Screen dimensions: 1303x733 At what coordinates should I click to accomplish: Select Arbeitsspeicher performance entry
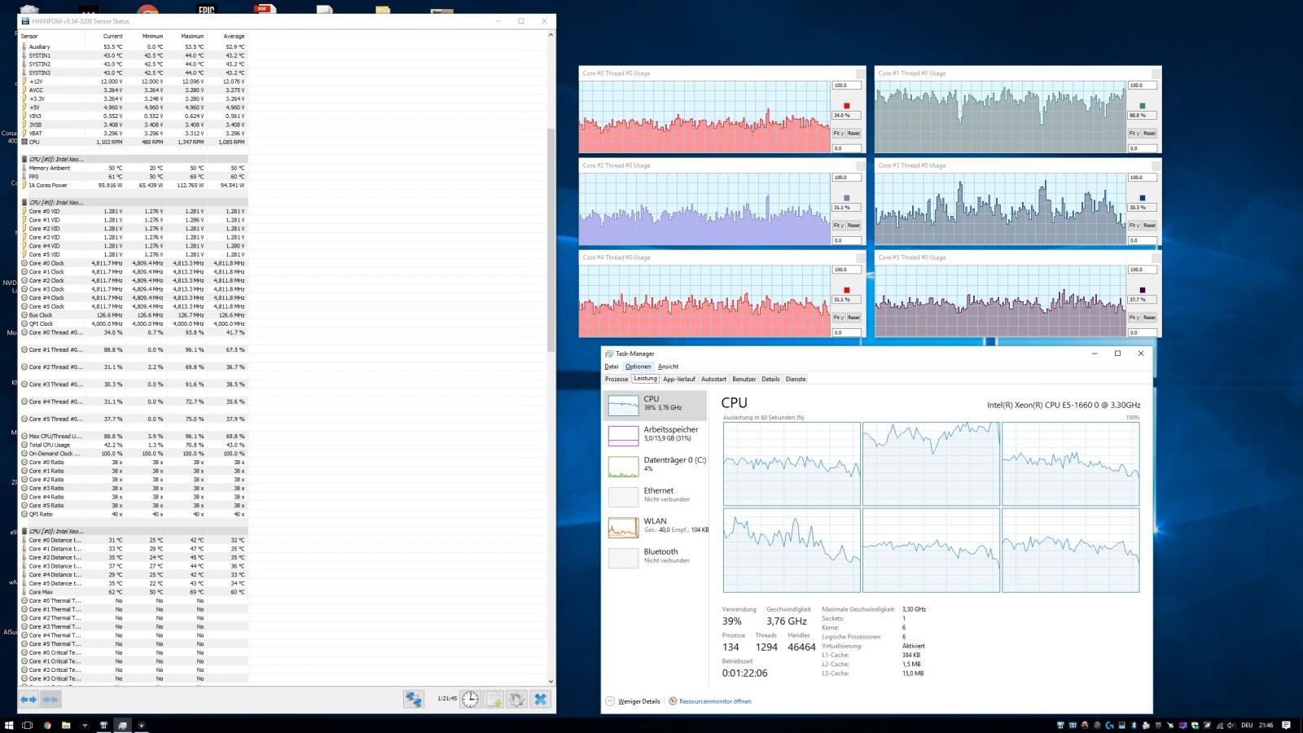pos(656,435)
